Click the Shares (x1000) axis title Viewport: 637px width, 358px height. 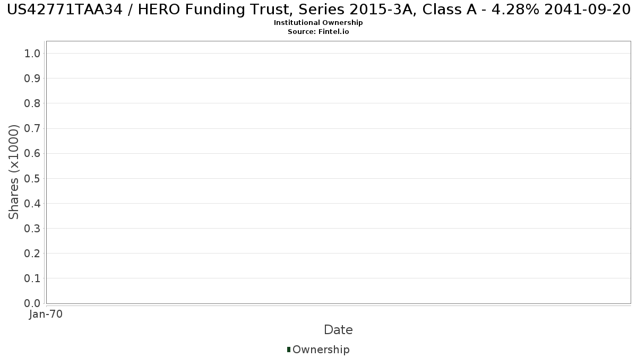14,172
